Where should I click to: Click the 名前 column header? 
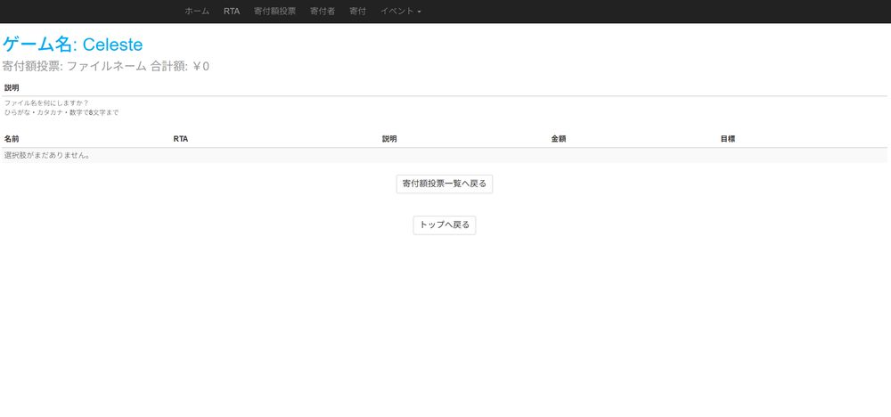pyautogui.click(x=12, y=139)
